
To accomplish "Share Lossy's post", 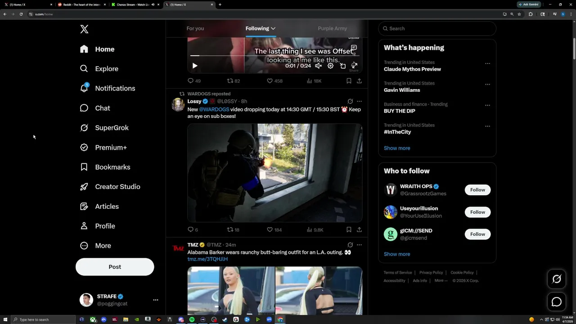I will [359, 229].
